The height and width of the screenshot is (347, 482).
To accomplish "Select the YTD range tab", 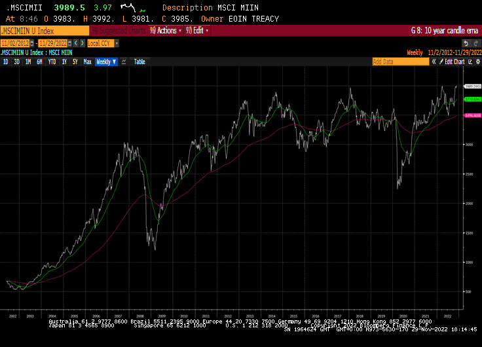I will pyautogui.click(x=52, y=62).
